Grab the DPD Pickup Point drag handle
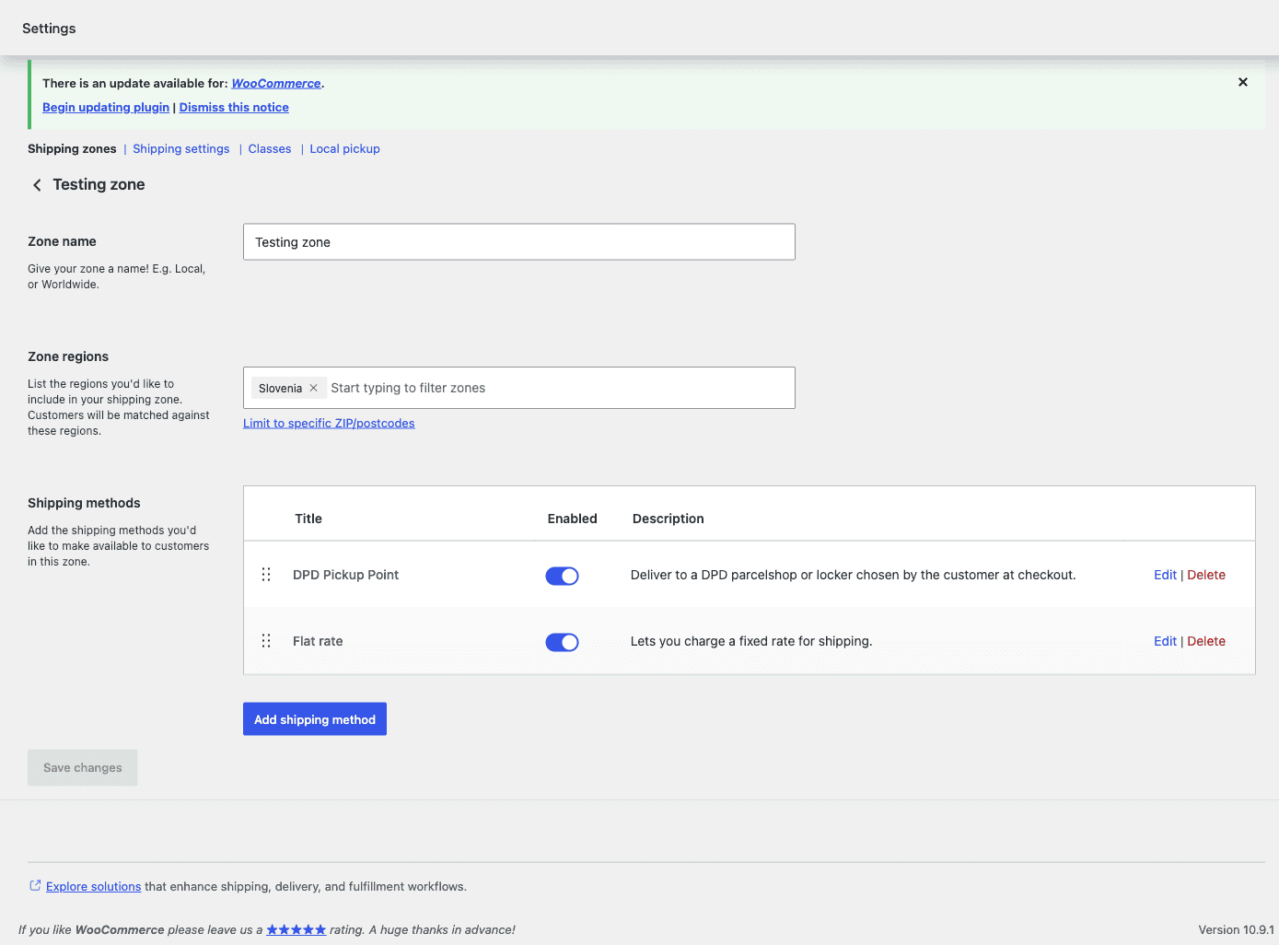The image size is (1279, 945). (x=266, y=575)
